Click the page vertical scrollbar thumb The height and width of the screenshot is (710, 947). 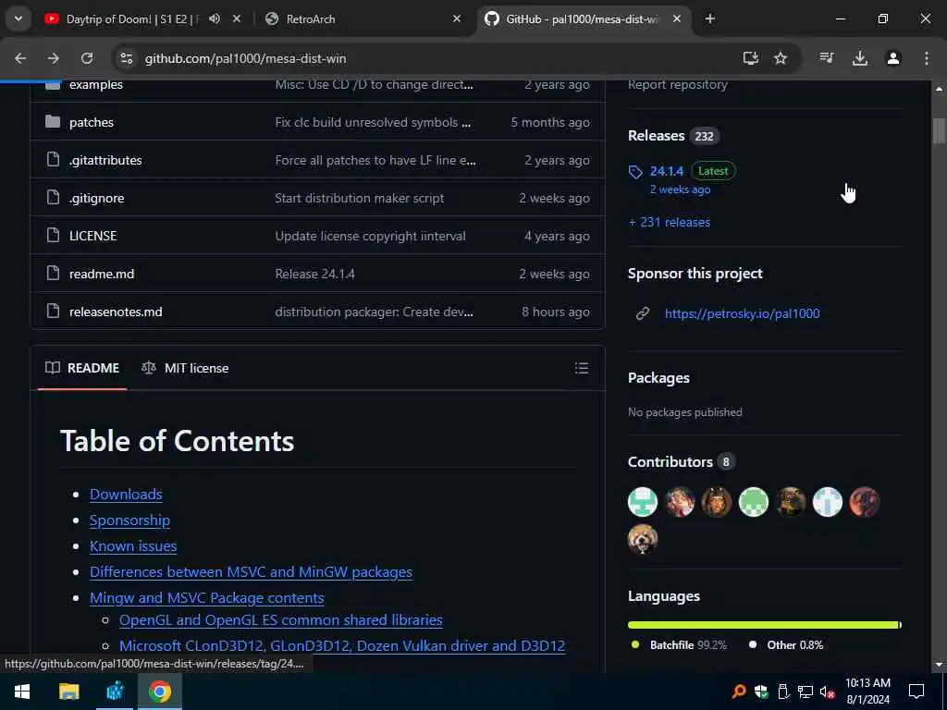[939, 131]
